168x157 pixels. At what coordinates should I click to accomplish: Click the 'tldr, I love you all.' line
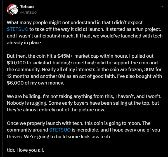tap(25, 150)
